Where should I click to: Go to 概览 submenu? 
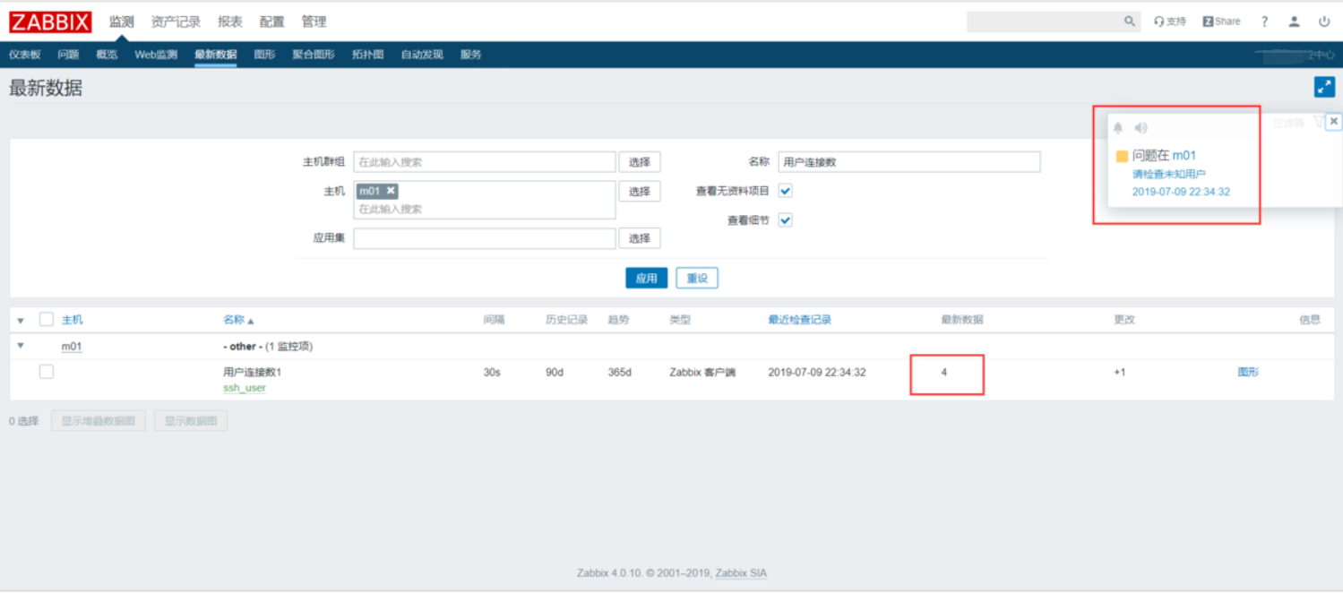pos(108,55)
